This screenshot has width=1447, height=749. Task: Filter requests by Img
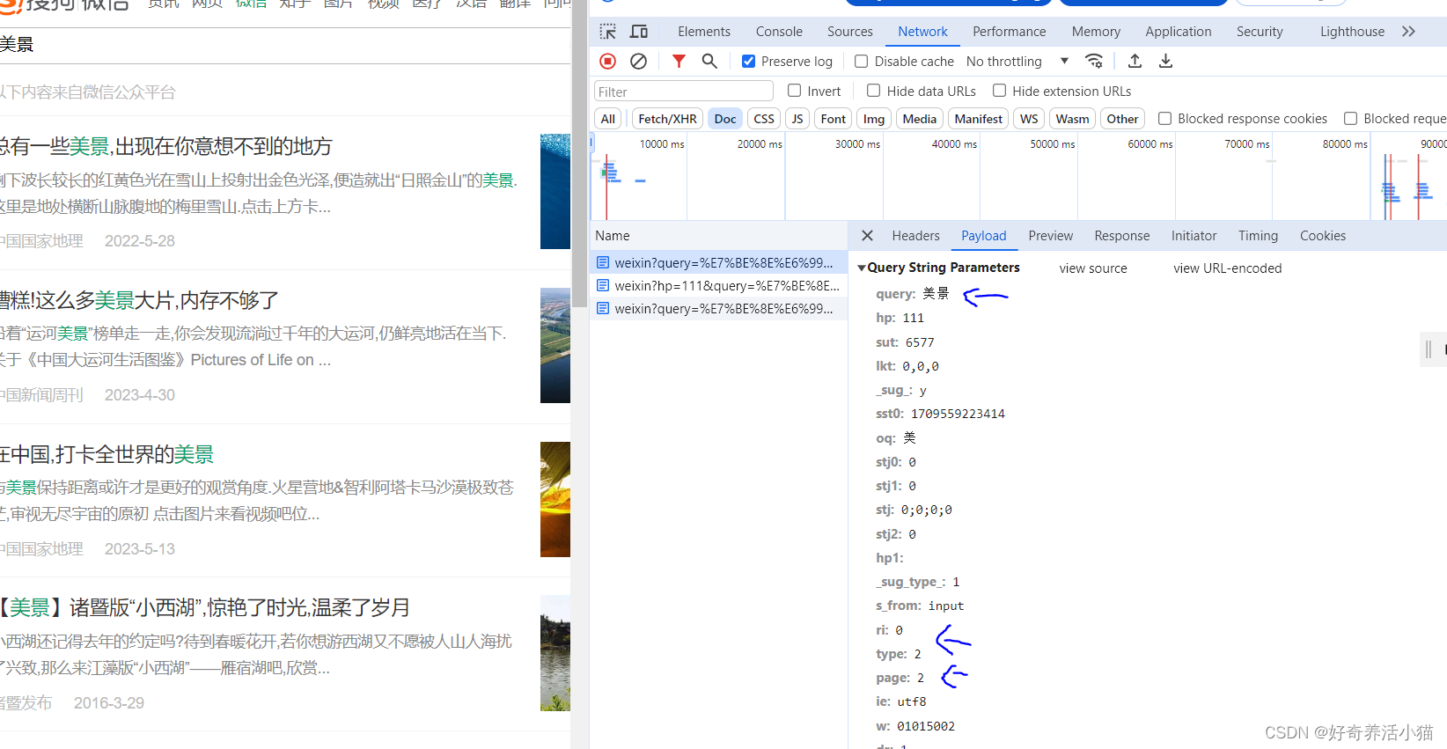[x=874, y=119]
